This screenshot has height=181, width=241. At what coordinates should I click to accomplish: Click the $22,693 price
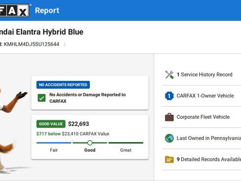pos(79,124)
